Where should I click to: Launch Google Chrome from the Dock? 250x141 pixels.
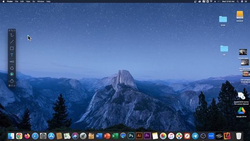19,136
